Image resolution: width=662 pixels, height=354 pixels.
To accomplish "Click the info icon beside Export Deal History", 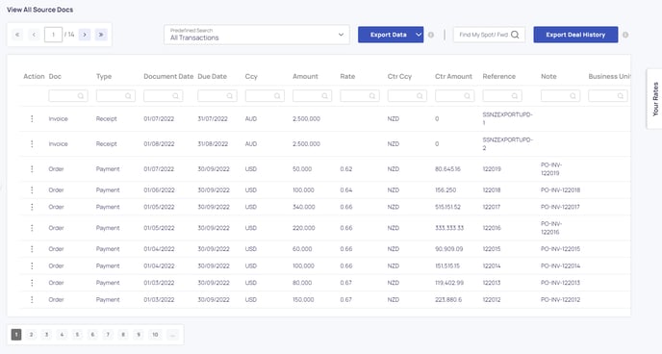I will (625, 35).
